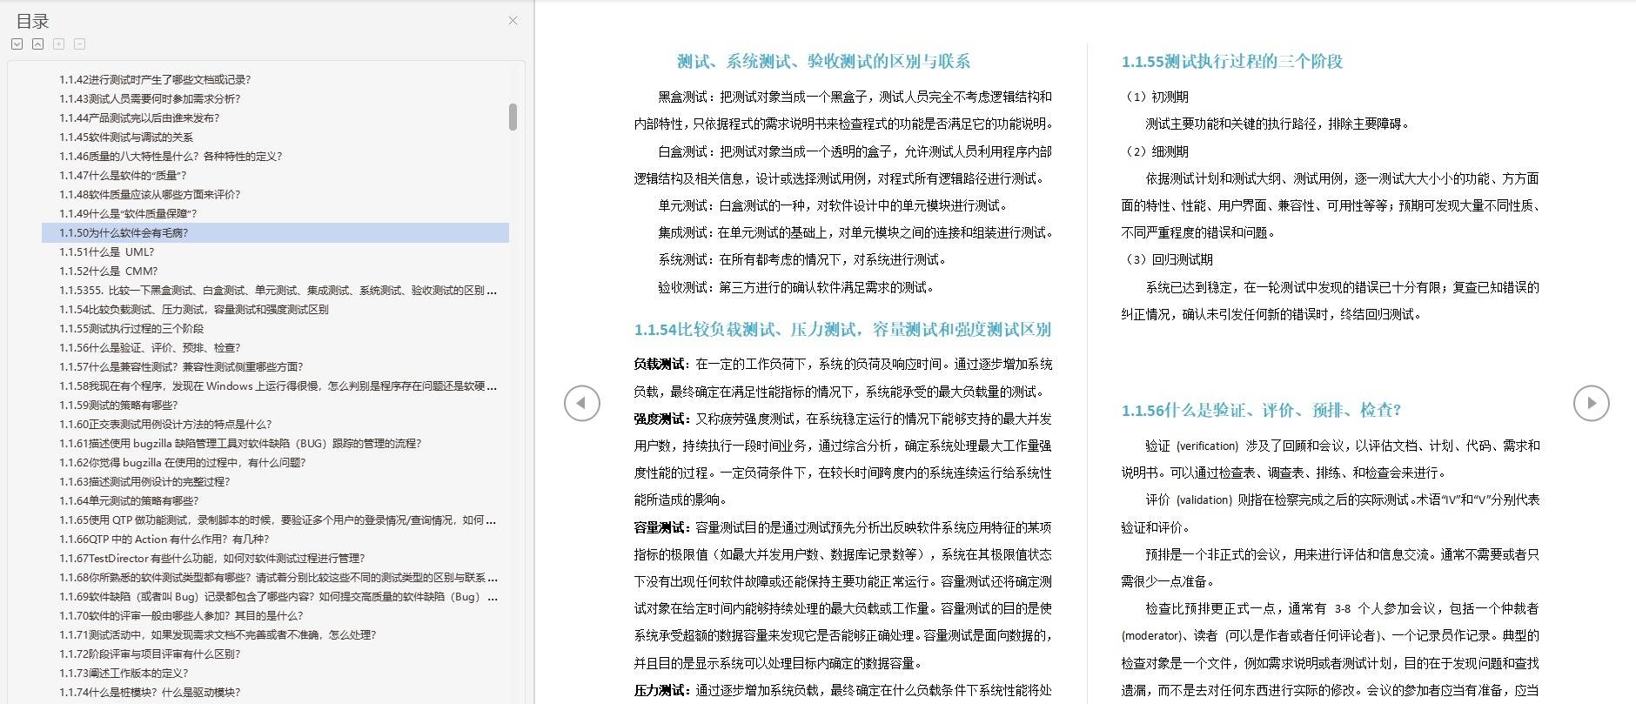Open outline entry 1.1.55测试执行过程的三个阶段
The image size is (1636, 704).
pyautogui.click(x=131, y=328)
